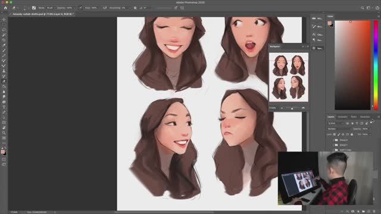Select the Crop tool

click(4, 40)
